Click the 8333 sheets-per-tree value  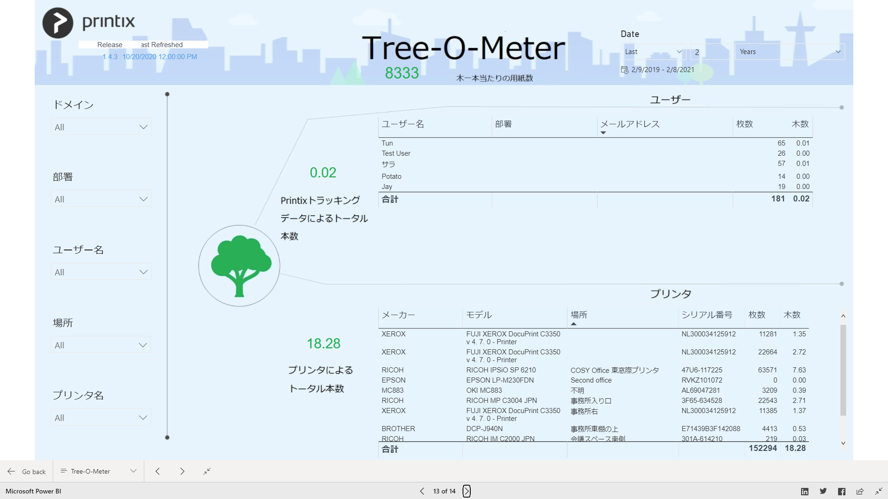(x=402, y=73)
